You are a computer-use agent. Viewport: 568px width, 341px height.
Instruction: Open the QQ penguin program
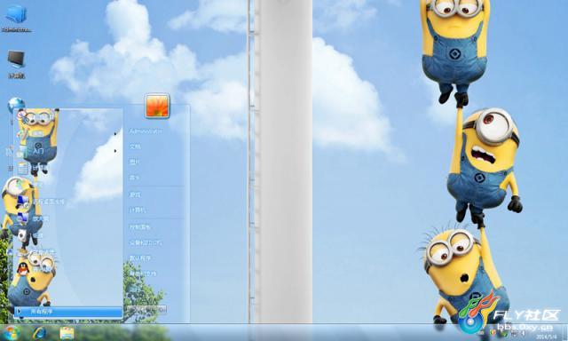pyautogui.click(x=23, y=269)
